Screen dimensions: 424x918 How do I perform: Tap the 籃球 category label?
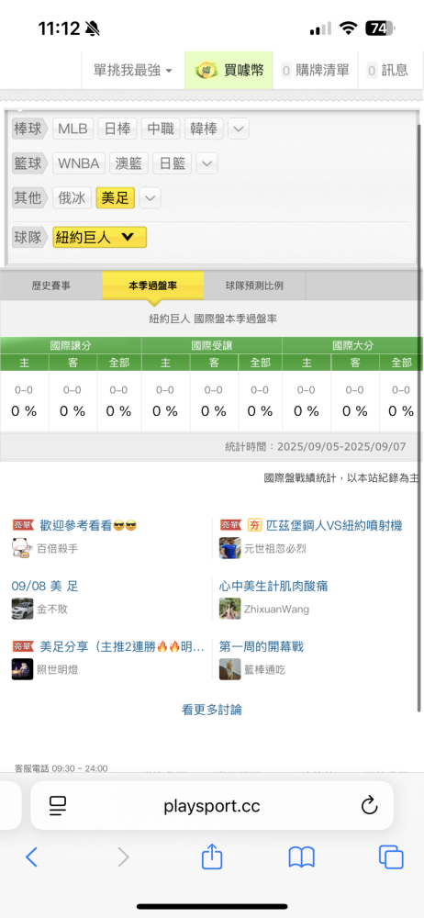30,163
